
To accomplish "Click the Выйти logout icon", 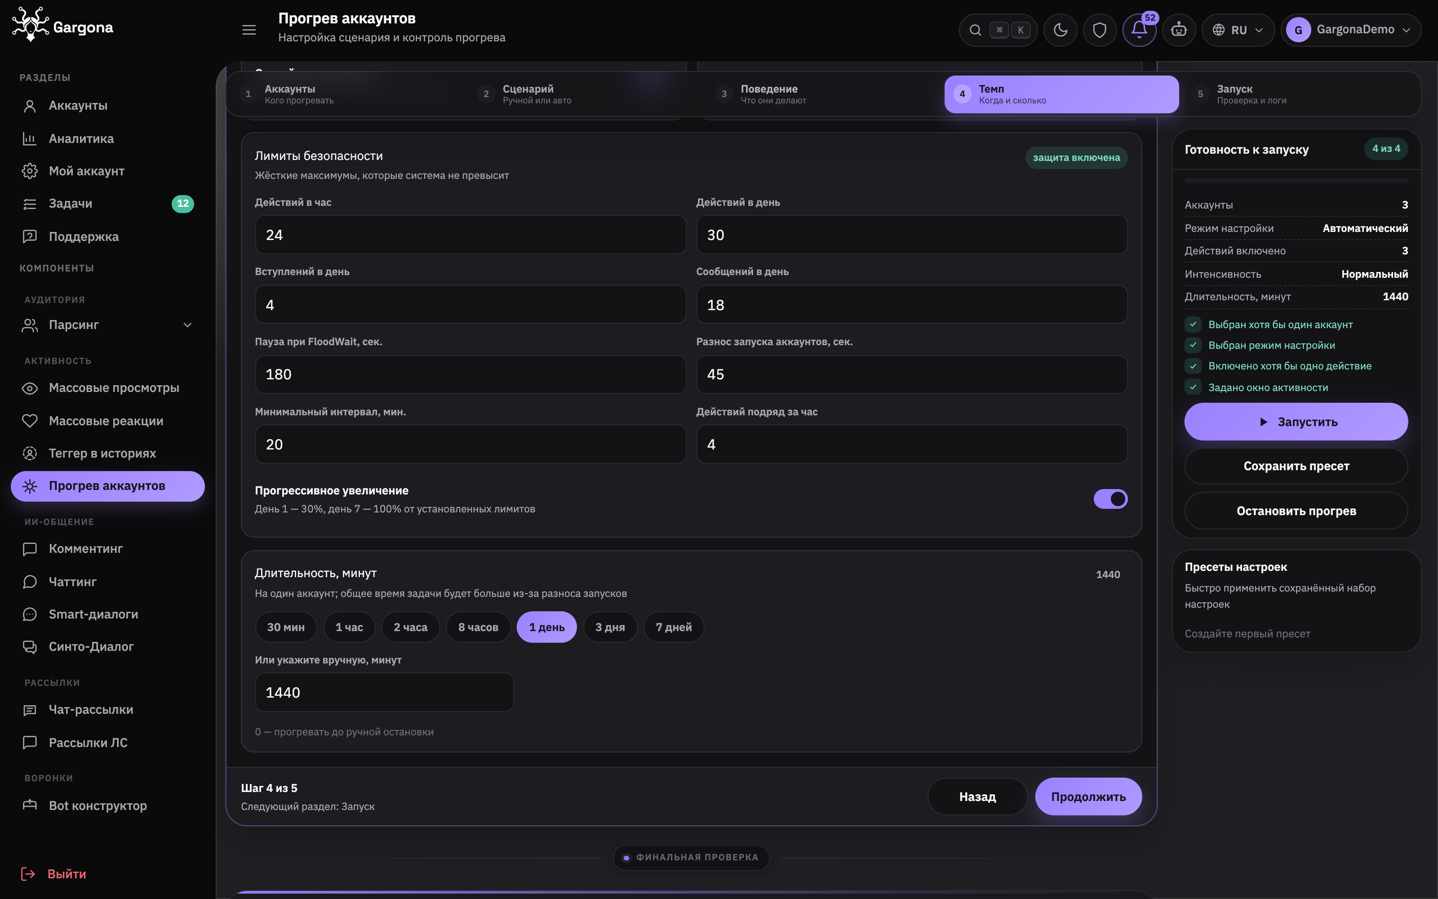I will click(28, 874).
